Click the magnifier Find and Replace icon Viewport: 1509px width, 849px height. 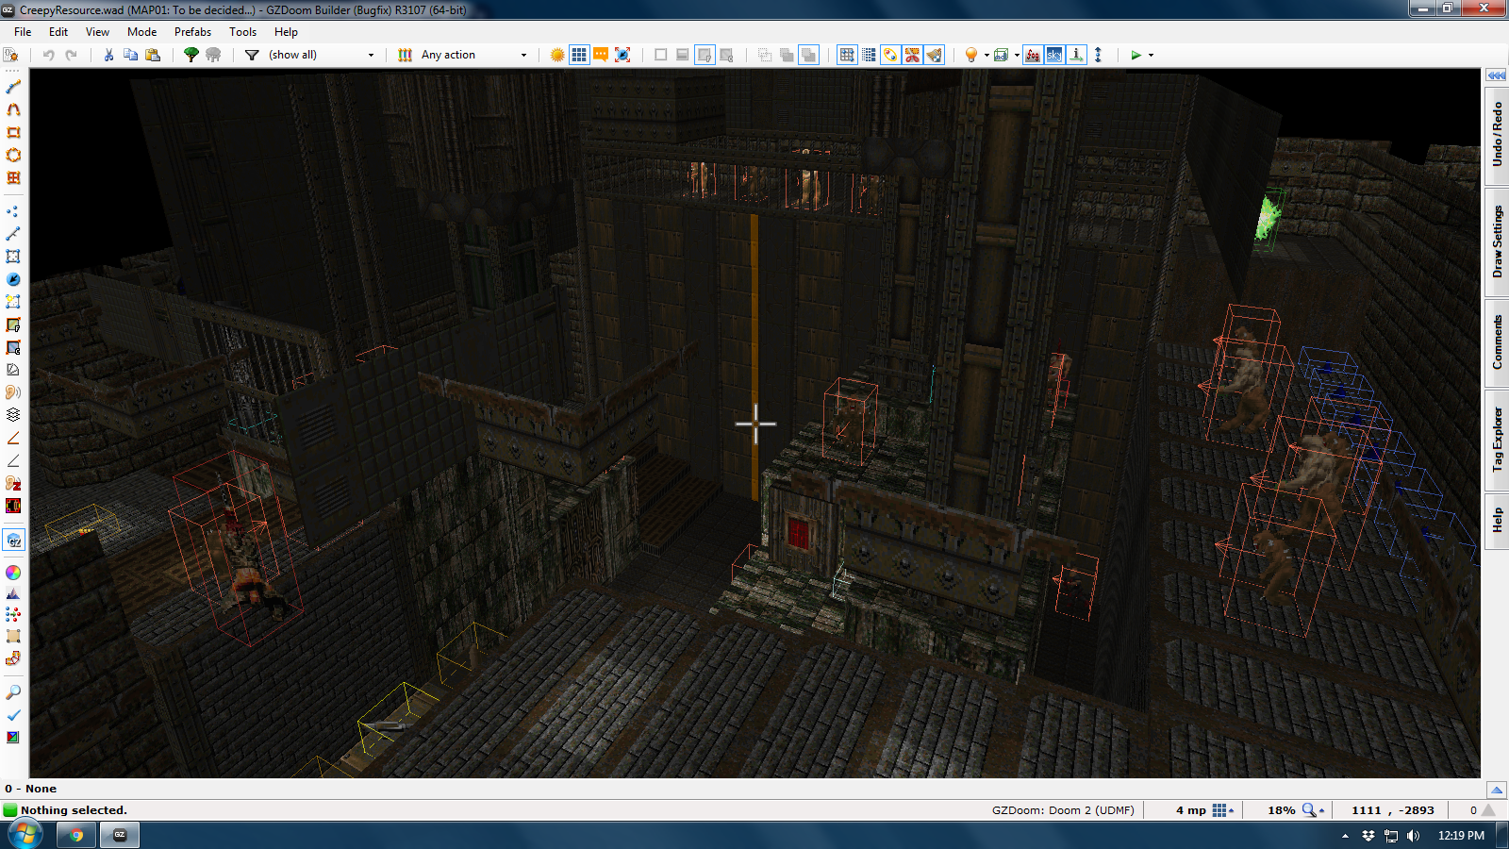pyautogui.click(x=13, y=692)
